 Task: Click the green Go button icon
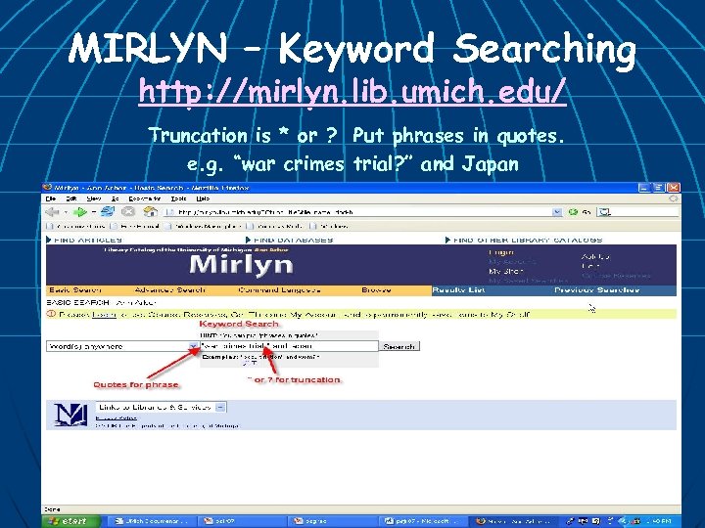click(573, 212)
